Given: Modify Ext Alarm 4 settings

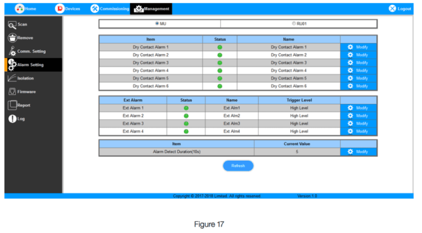Looking at the screenshot, I should [358, 131].
